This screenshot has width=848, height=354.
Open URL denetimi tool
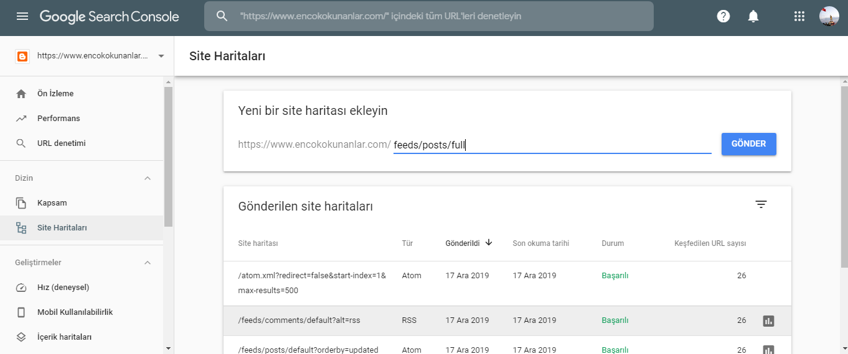pyautogui.click(x=82, y=143)
